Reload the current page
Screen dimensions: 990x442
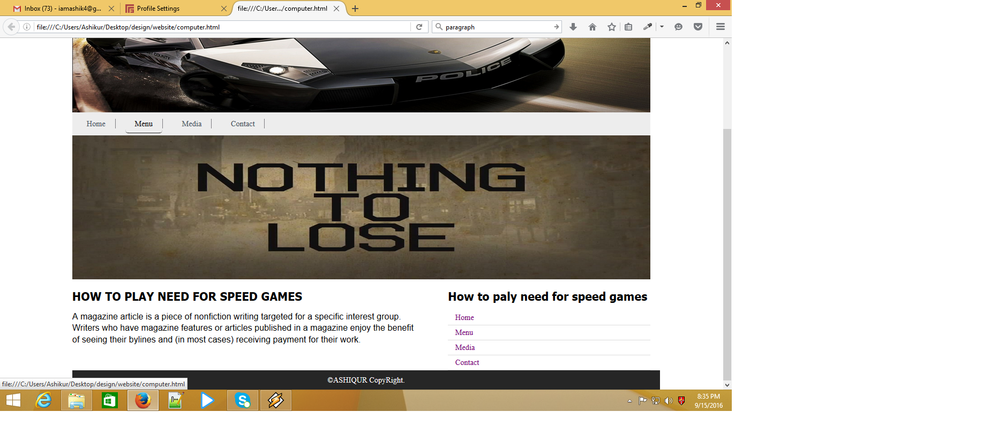(419, 27)
